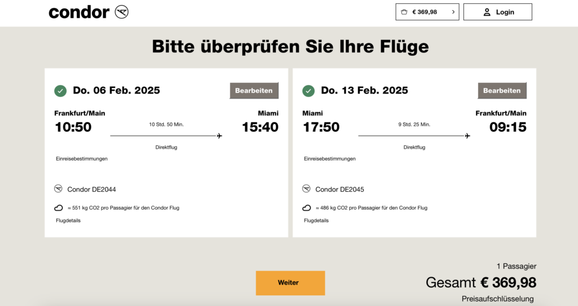Edit the 06 Feb. flight with Bearbeiten
Screen dimensions: 578x306
tap(254, 90)
